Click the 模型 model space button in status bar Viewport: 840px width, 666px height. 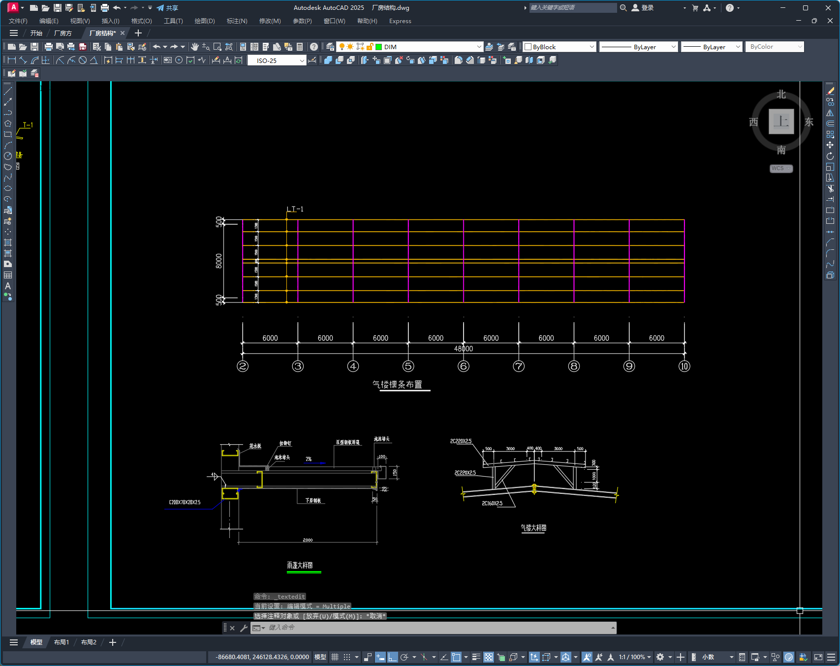coord(320,657)
